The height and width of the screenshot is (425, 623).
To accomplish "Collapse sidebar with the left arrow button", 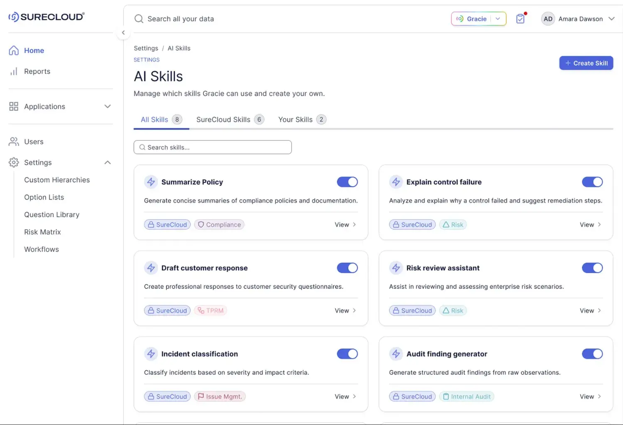I will 123,32.
